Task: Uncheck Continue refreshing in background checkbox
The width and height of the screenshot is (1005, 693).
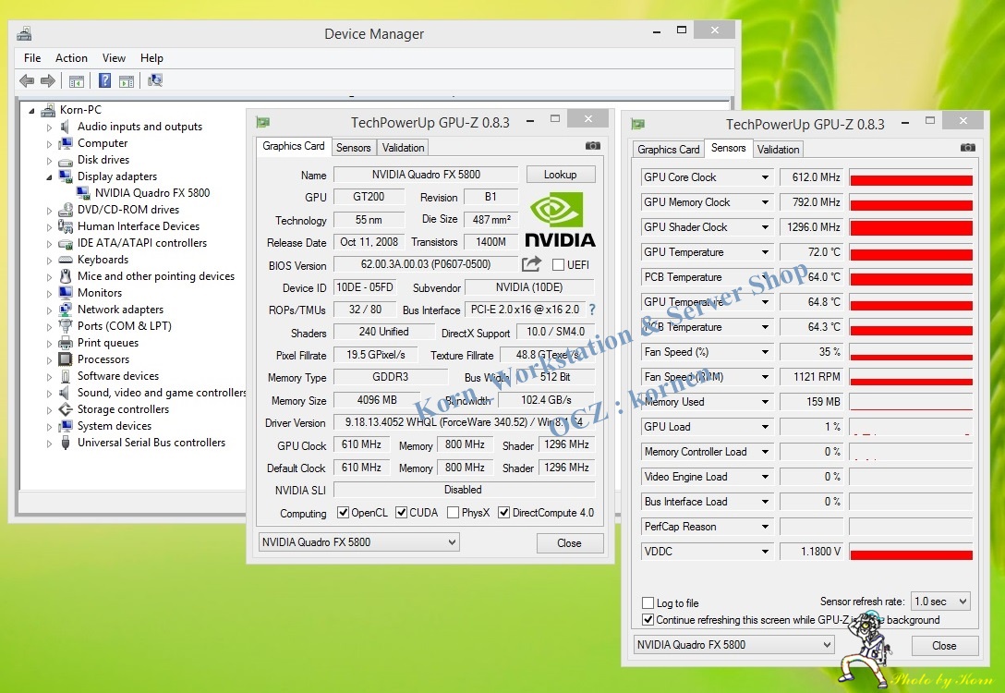Action: point(648,619)
